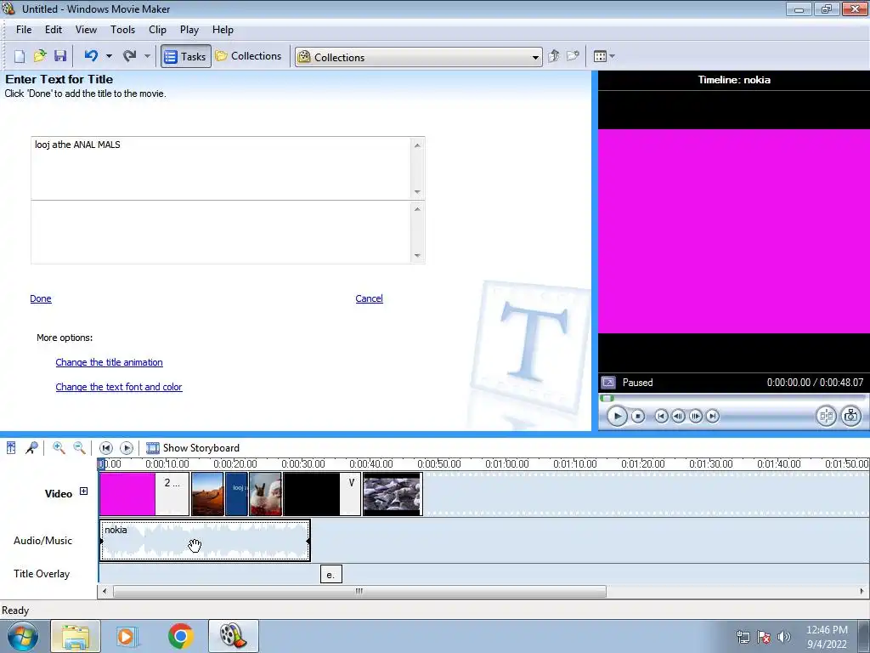This screenshot has height=653, width=870.
Task: Expand the Video track
Action: point(83,491)
